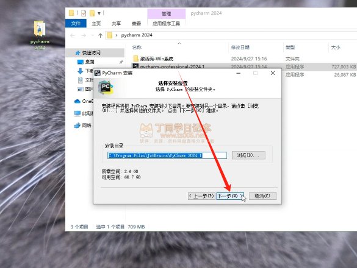Screen dimensions: 357x268
Task: Close the PyCharm 安装 dialog
Action: tap(273, 73)
